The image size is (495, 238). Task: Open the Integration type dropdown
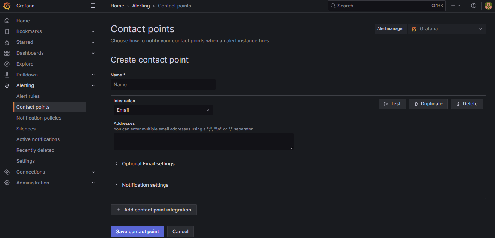click(163, 110)
